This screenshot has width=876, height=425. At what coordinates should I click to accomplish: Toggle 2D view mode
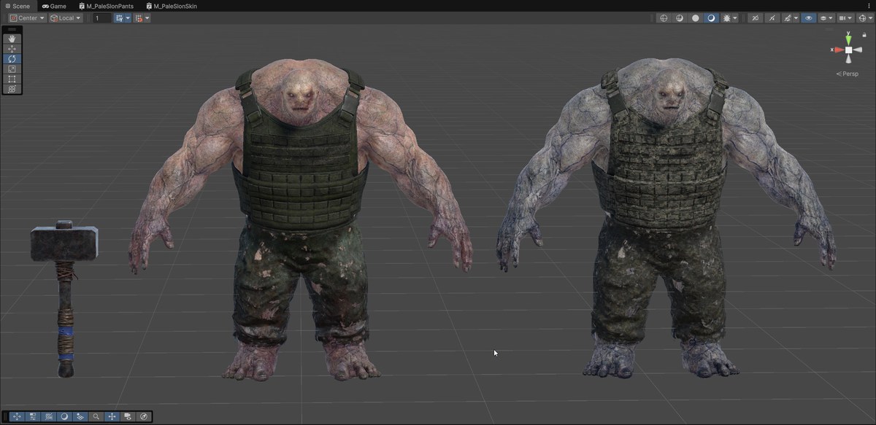(756, 18)
